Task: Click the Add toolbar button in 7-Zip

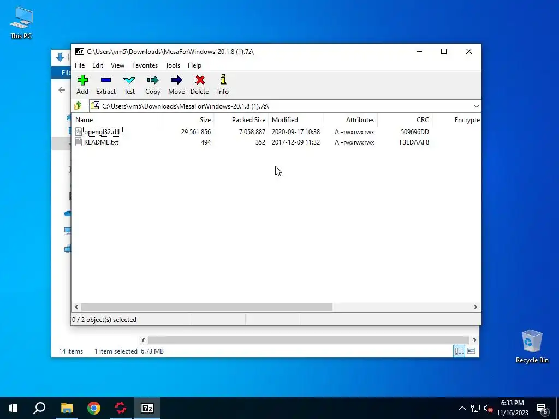Action: coord(82,85)
